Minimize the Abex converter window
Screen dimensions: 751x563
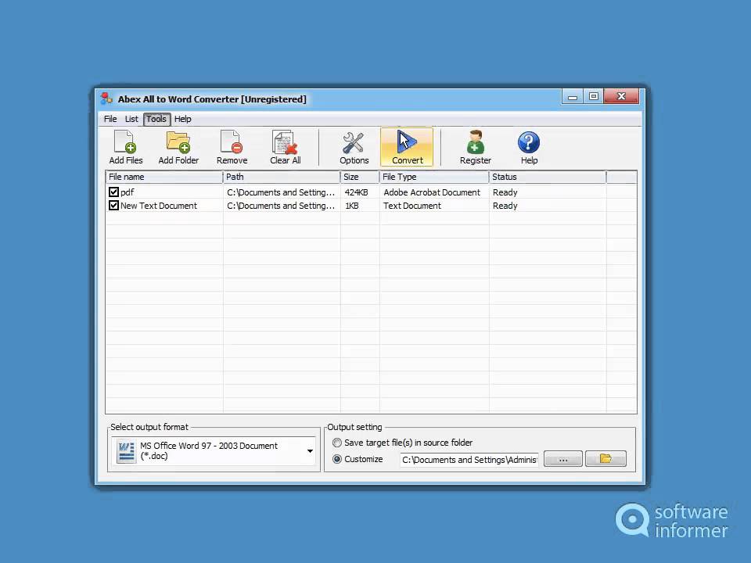(x=573, y=96)
